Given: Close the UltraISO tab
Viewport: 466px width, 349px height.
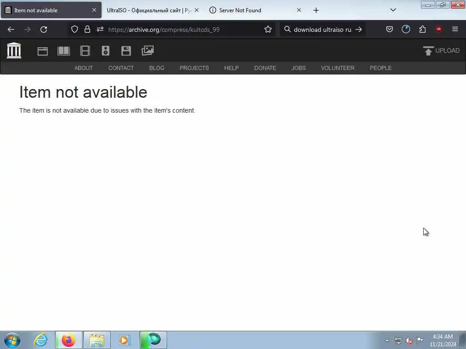Looking at the screenshot, I should tap(197, 10).
